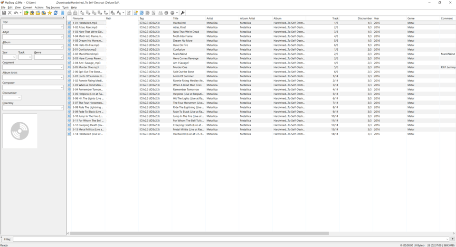Click the title cell 'Lords Of Summer'
This screenshot has width=456, height=247.
183,76
